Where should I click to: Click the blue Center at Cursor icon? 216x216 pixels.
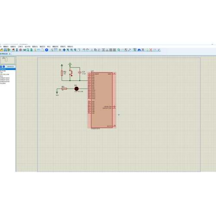point(64,50)
